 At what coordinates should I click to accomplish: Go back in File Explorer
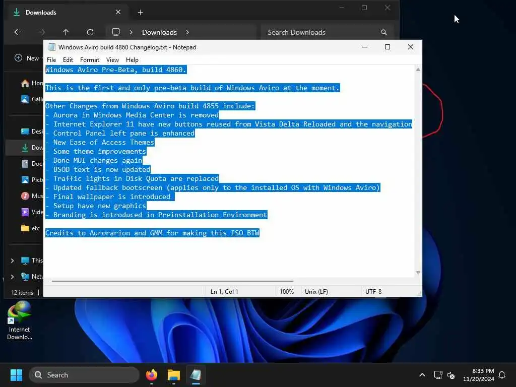coord(18,32)
